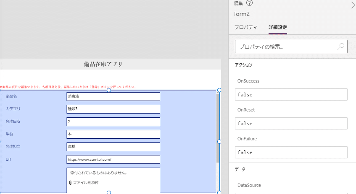Click the データ section heading

pos(240,169)
